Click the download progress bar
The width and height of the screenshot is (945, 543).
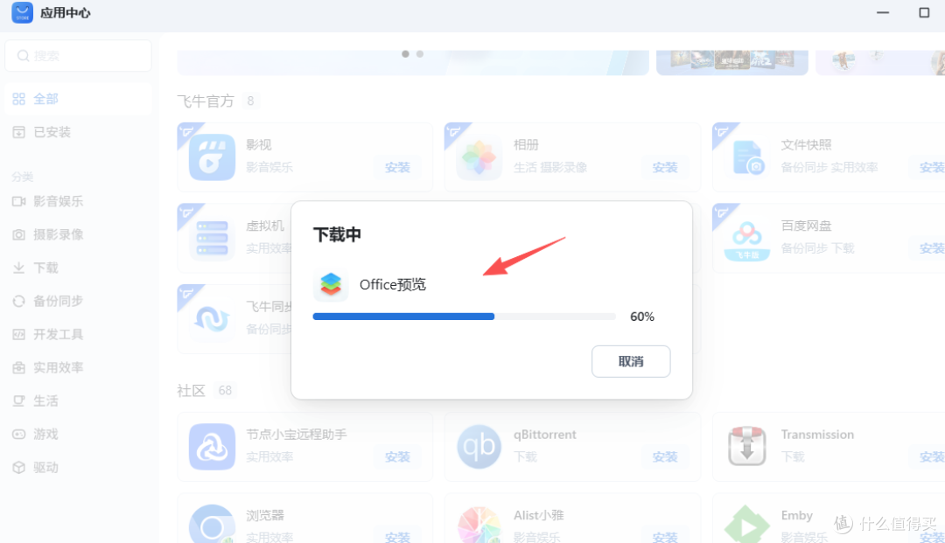click(464, 317)
